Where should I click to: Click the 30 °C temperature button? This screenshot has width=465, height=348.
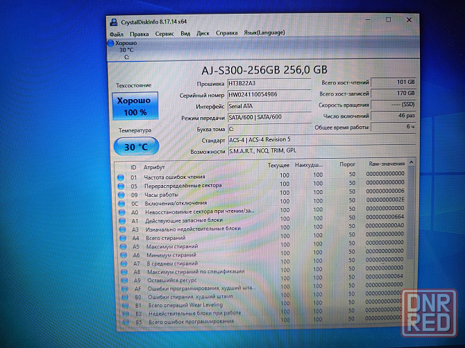137,146
